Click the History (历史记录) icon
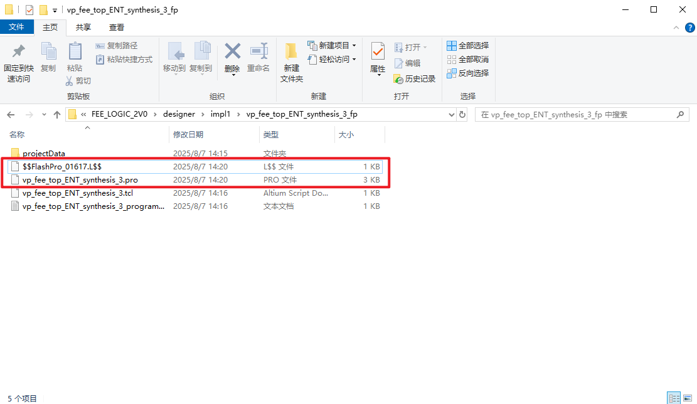The image size is (697, 404). click(398, 79)
